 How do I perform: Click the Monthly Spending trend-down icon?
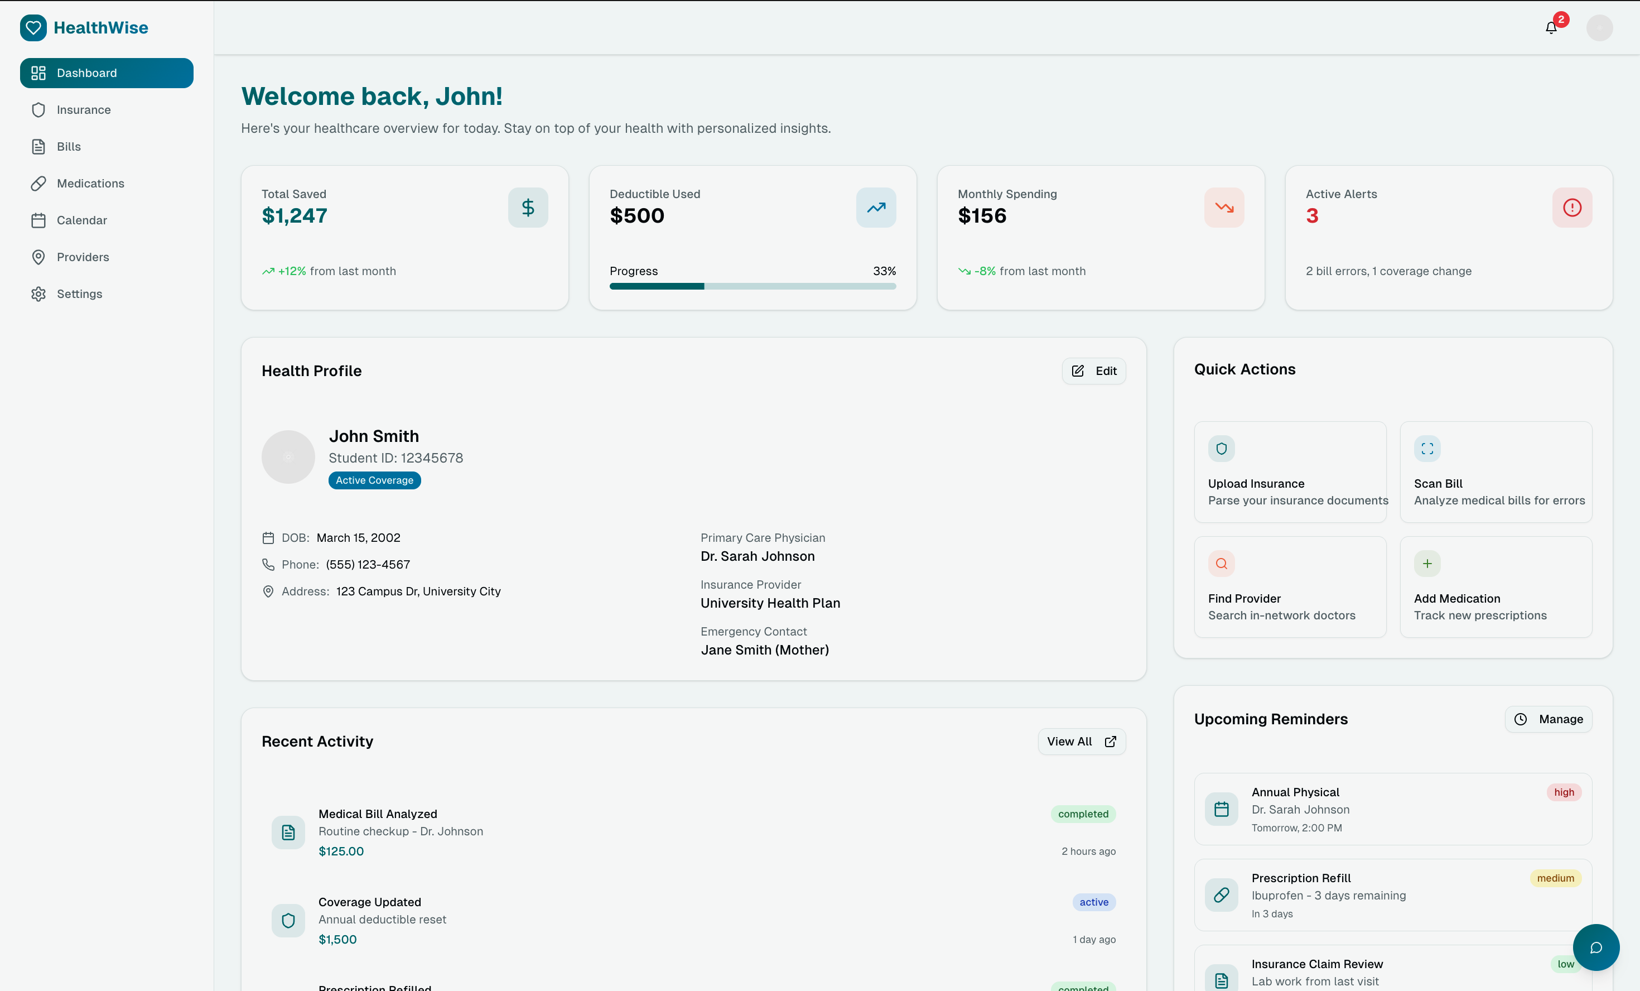pos(1223,208)
